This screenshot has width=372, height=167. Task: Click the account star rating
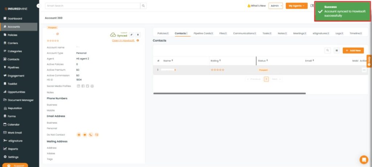[x=53, y=41]
